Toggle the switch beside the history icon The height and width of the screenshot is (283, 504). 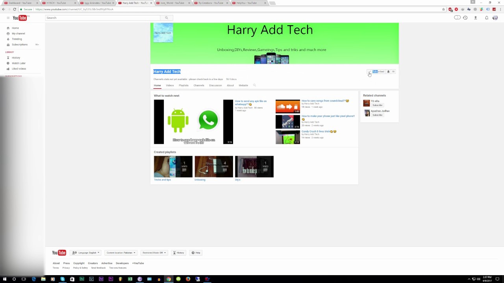tap(457, 18)
